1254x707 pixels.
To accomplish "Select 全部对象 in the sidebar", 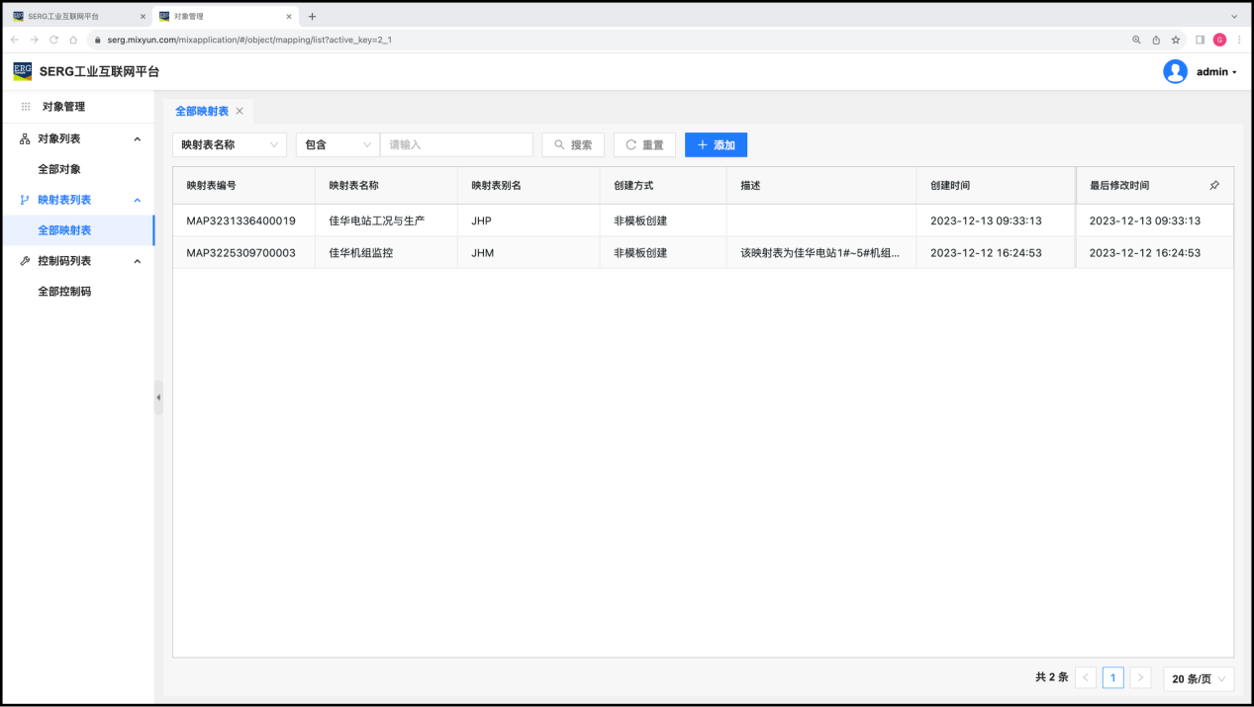I will click(x=59, y=169).
